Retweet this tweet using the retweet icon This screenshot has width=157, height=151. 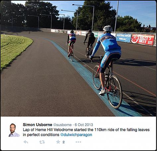tap(42, 142)
